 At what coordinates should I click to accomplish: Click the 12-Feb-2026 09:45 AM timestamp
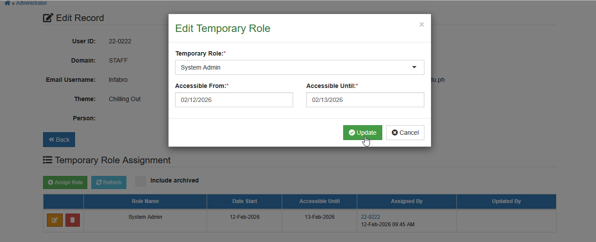point(388,224)
